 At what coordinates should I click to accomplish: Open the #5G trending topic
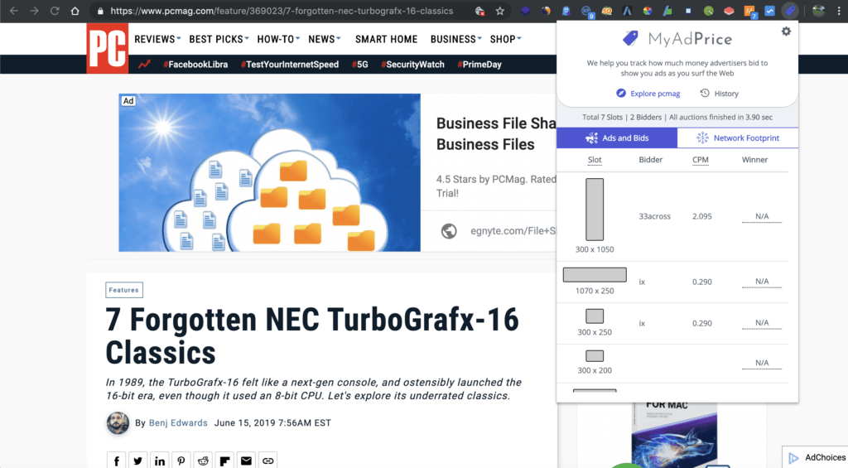tap(359, 65)
